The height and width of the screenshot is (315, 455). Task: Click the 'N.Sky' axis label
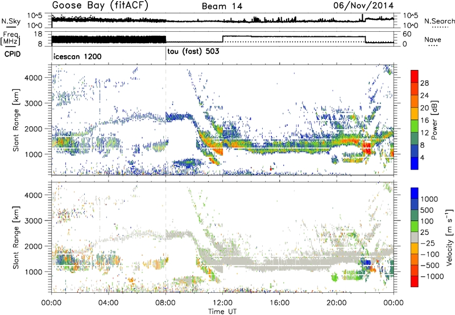[x=11, y=21]
